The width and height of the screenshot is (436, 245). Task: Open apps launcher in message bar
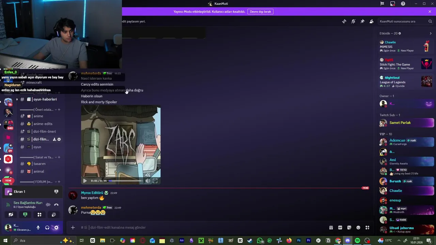click(x=368, y=227)
